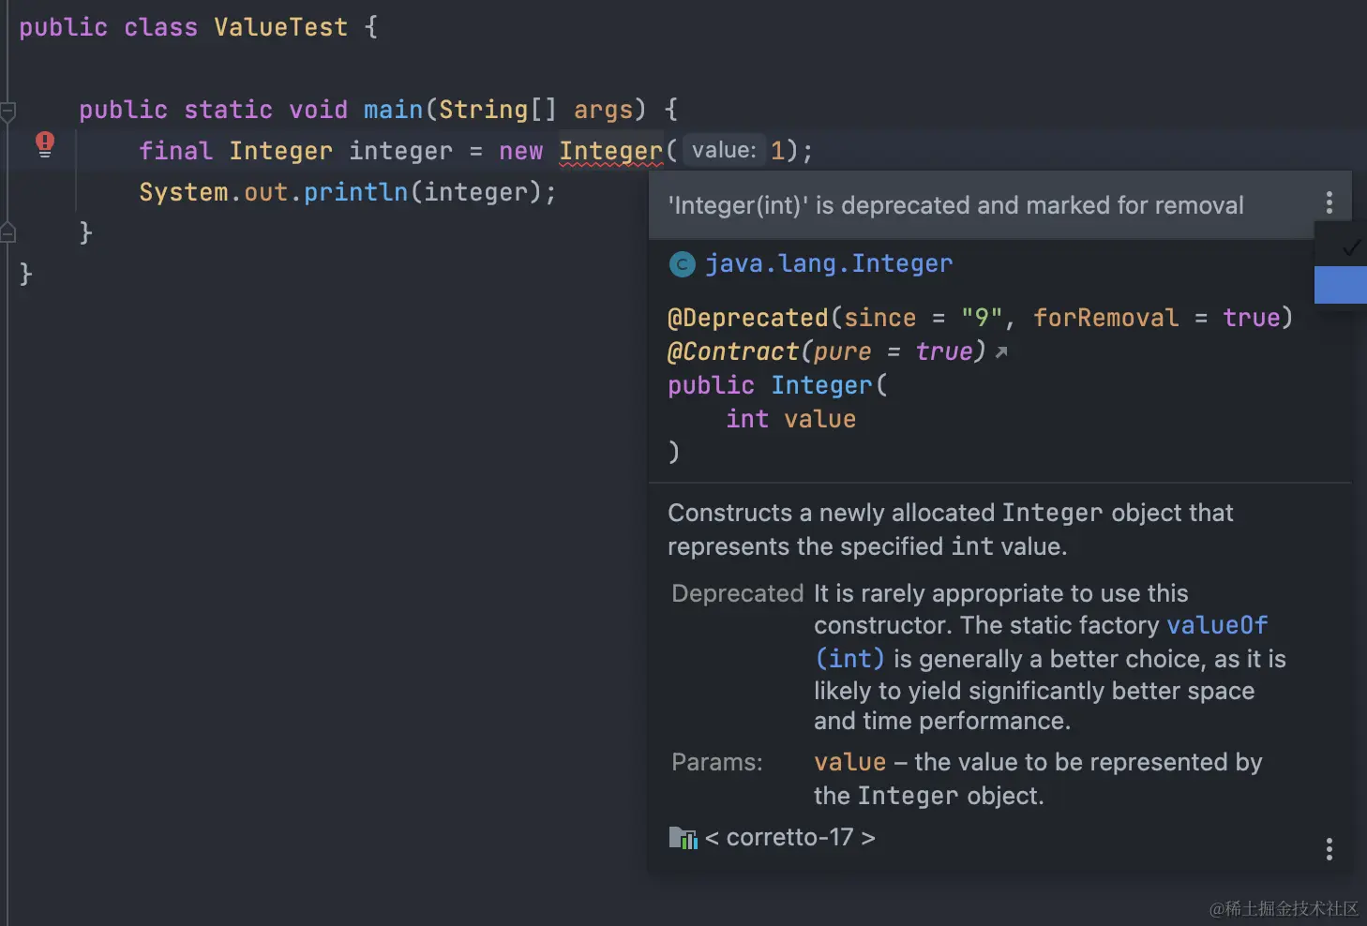Click the println method call

click(355, 192)
